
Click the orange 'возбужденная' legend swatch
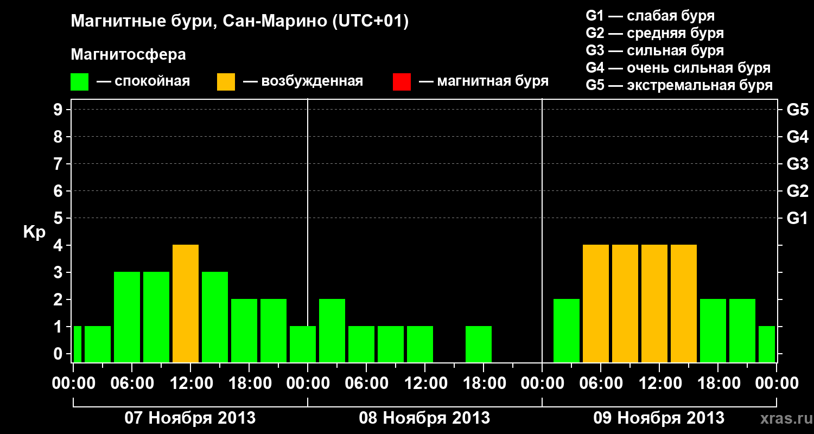pyautogui.click(x=226, y=82)
